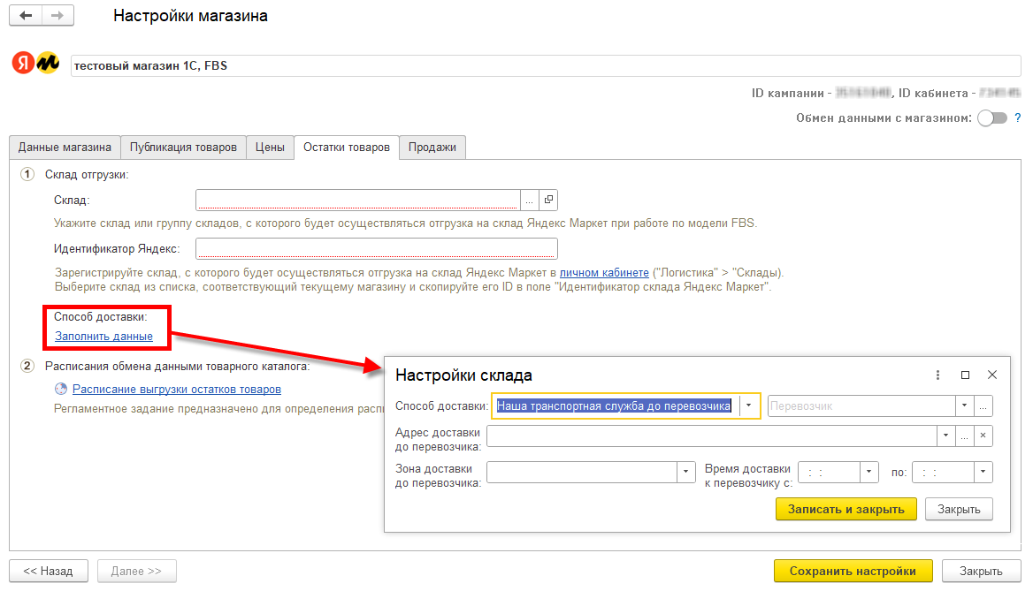The width and height of the screenshot is (1033, 591).
Task: Open the Расписание выгрузки остатков товаров link
Action: point(177,389)
